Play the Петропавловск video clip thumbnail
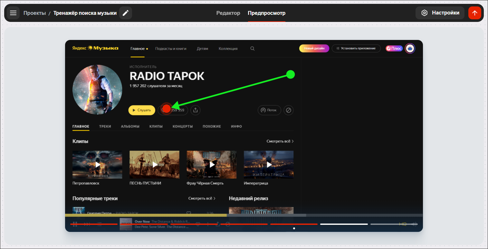This screenshot has height=249, width=488. point(97,164)
